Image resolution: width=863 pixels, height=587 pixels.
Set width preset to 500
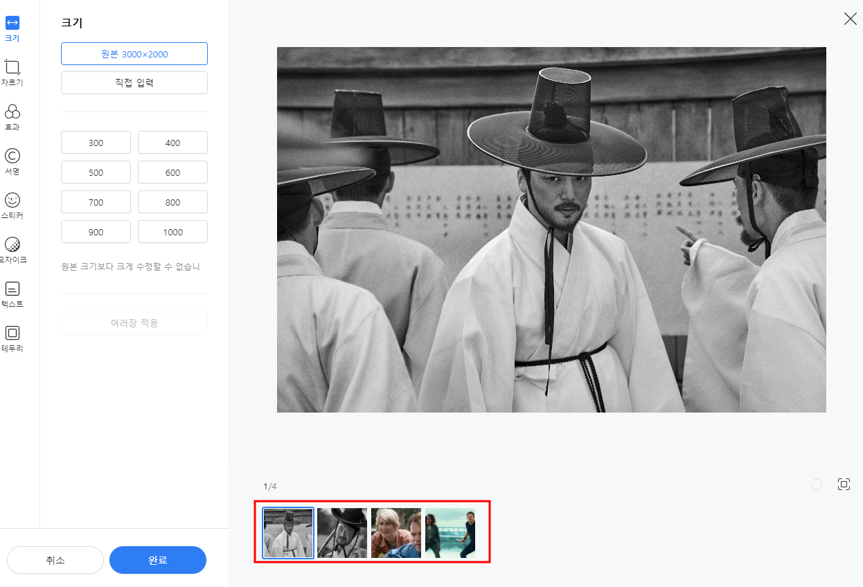point(96,172)
